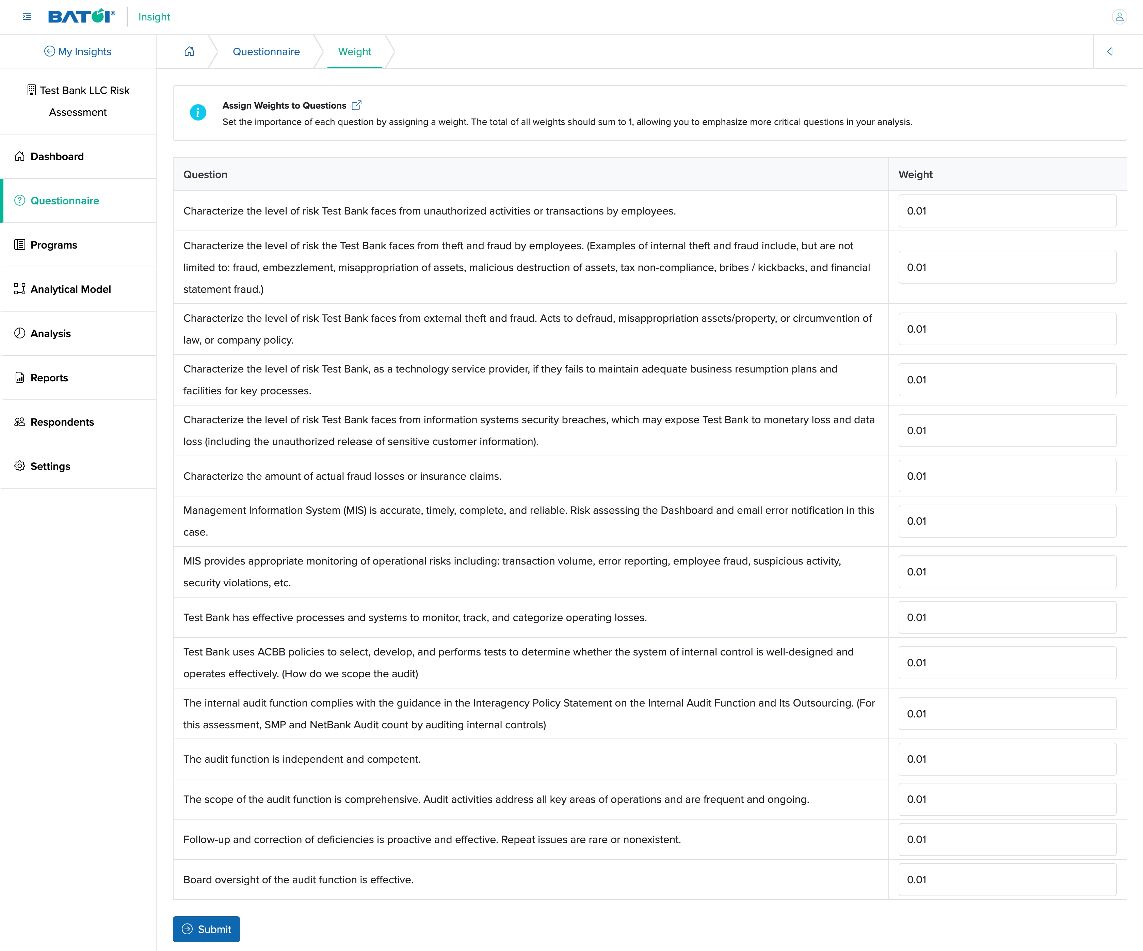Edit weight for monitoring operating losses question
1143x951 pixels.
tap(1008, 617)
